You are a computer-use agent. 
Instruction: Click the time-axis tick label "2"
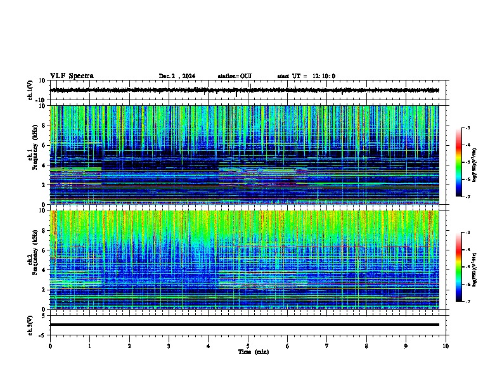(129, 346)
